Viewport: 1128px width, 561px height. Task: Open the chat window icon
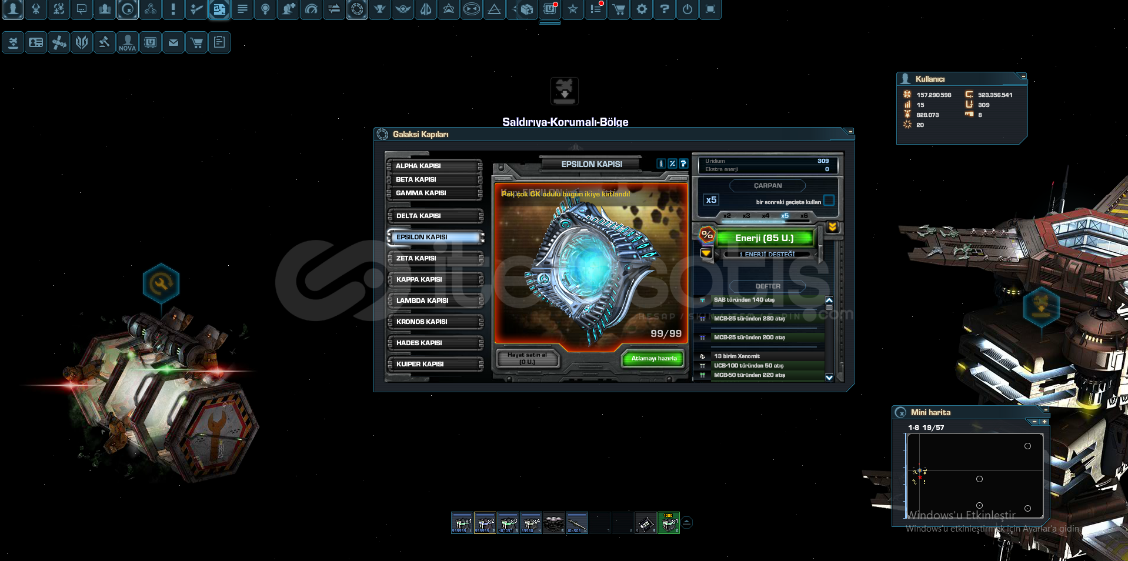[82, 9]
